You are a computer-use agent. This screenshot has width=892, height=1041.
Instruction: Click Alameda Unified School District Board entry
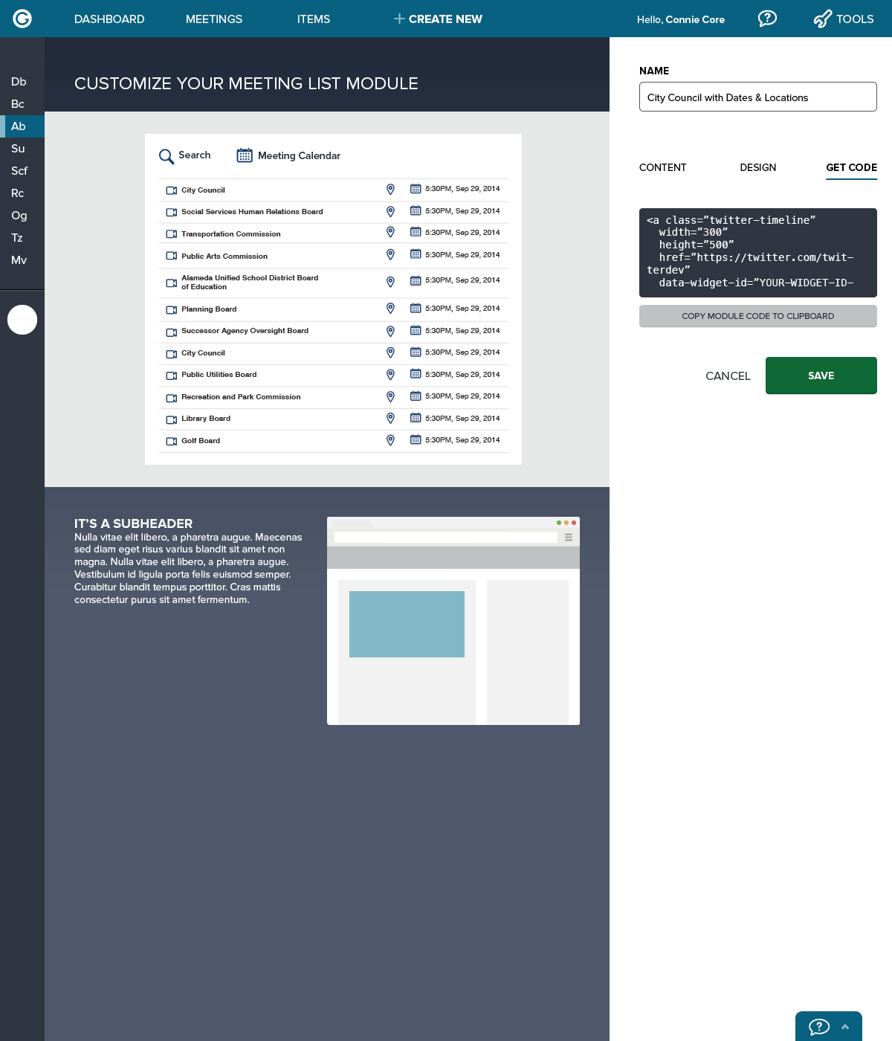click(250, 283)
